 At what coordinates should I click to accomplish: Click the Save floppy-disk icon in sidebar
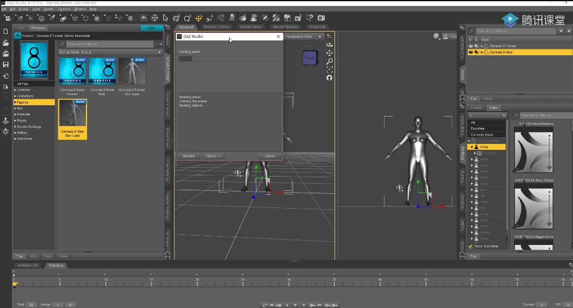pos(5,65)
